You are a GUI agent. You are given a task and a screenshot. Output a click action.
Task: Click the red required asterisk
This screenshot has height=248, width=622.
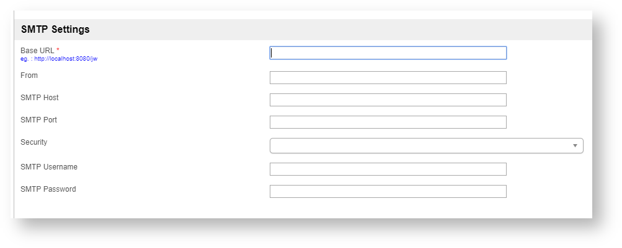(x=58, y=50)
